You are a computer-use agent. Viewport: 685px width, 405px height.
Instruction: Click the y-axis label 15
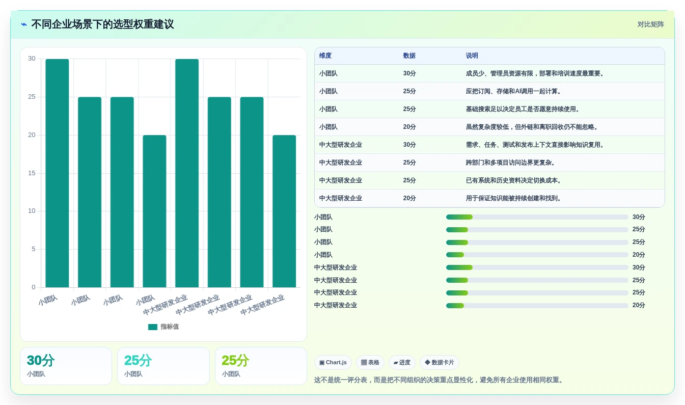[32, 173]
